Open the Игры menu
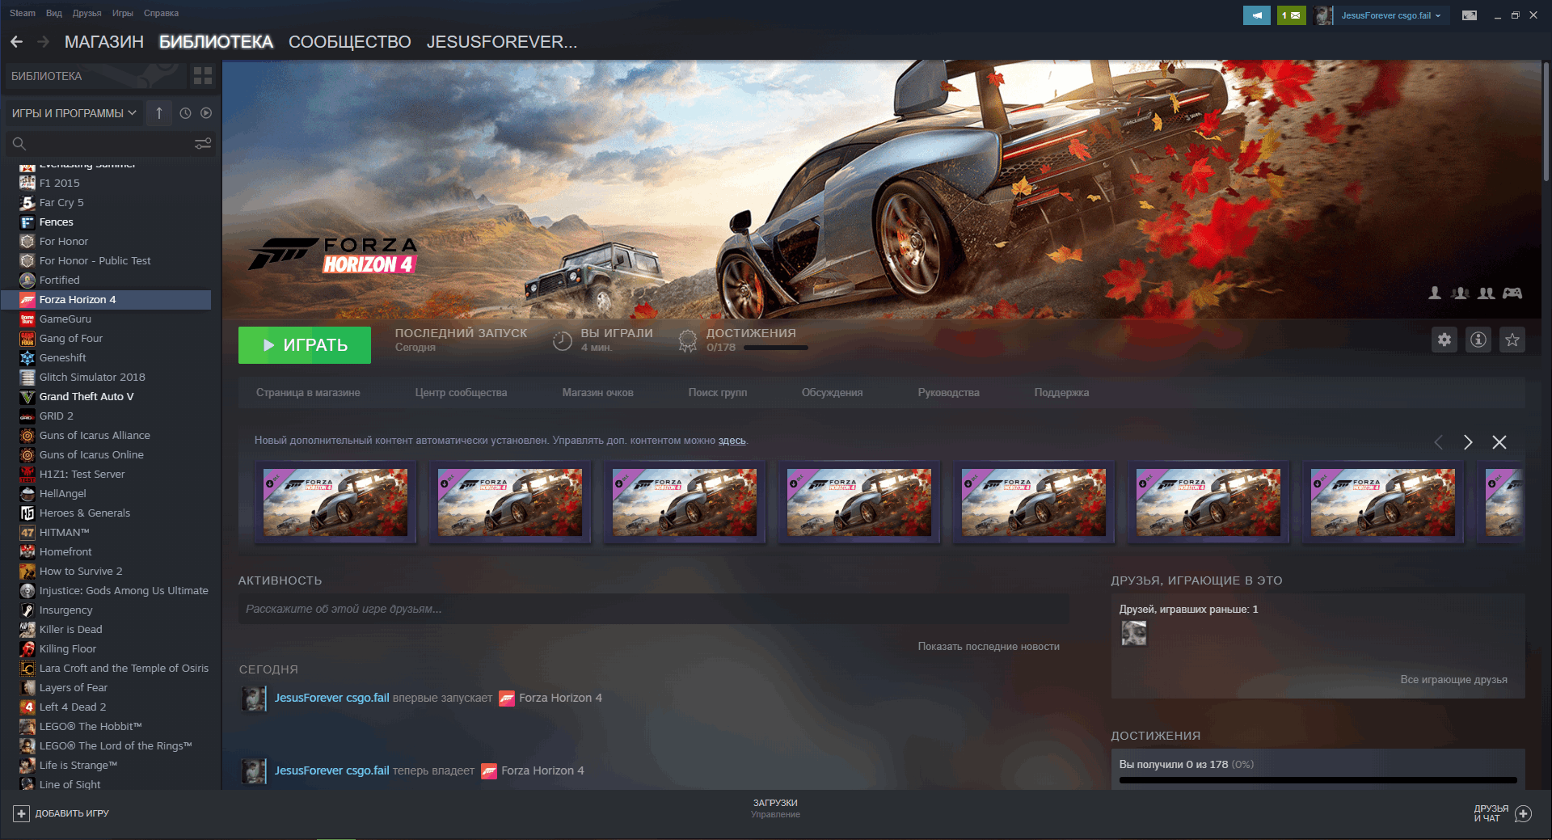The image size is (1552, 840). (x=123, y=13)
